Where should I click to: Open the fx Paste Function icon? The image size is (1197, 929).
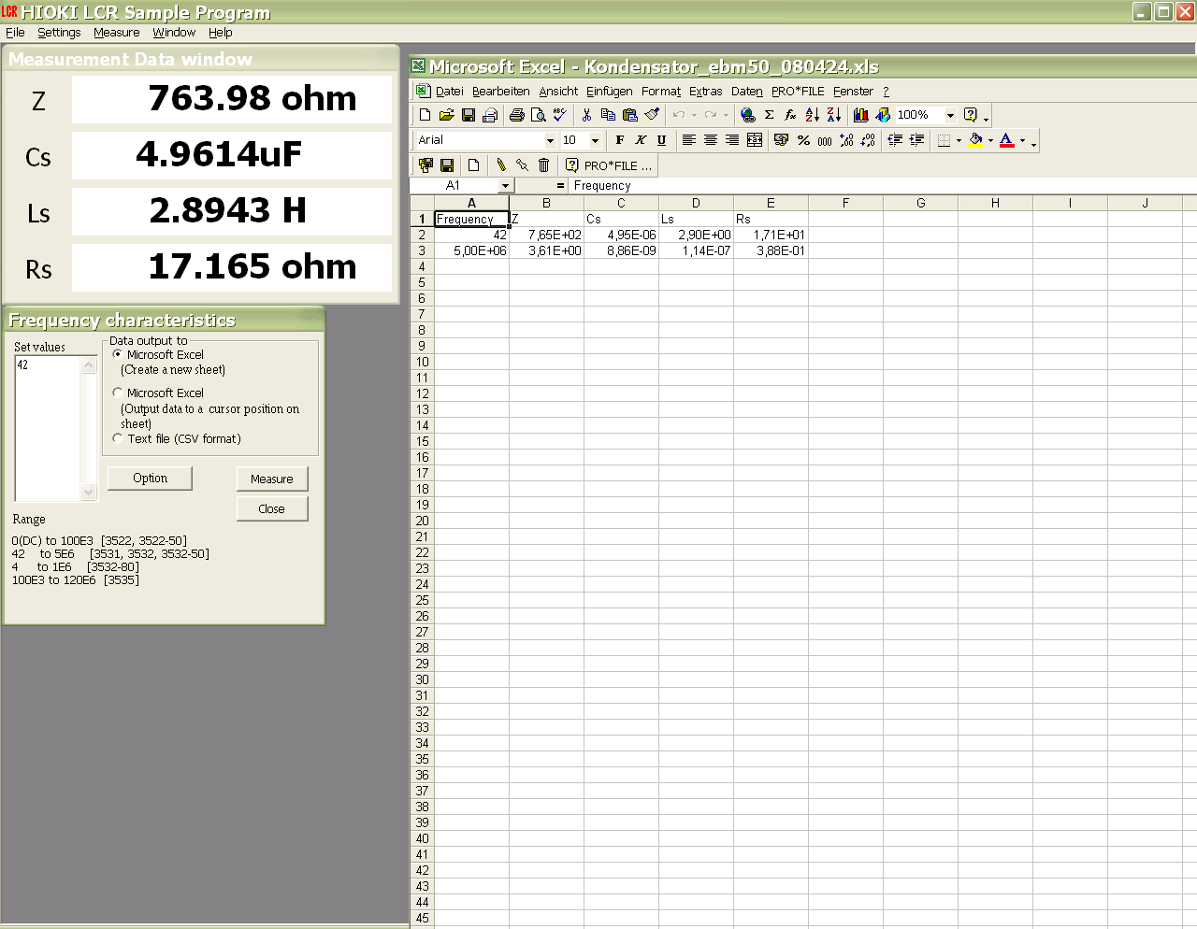click(x=790, y=115)
